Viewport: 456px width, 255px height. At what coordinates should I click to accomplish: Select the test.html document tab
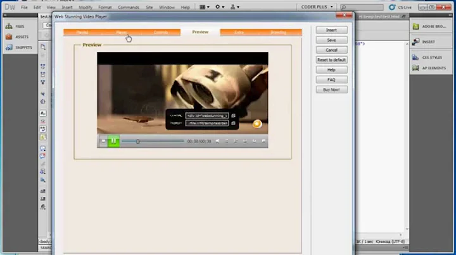click(x=46, y=16)
